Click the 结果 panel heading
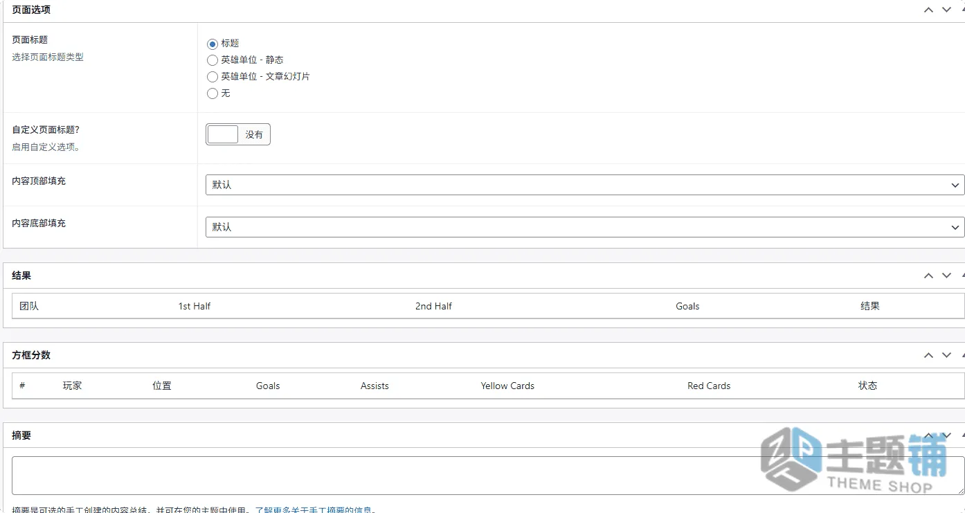Viewport: 965px width, 513px height. (x=21, y=276)
